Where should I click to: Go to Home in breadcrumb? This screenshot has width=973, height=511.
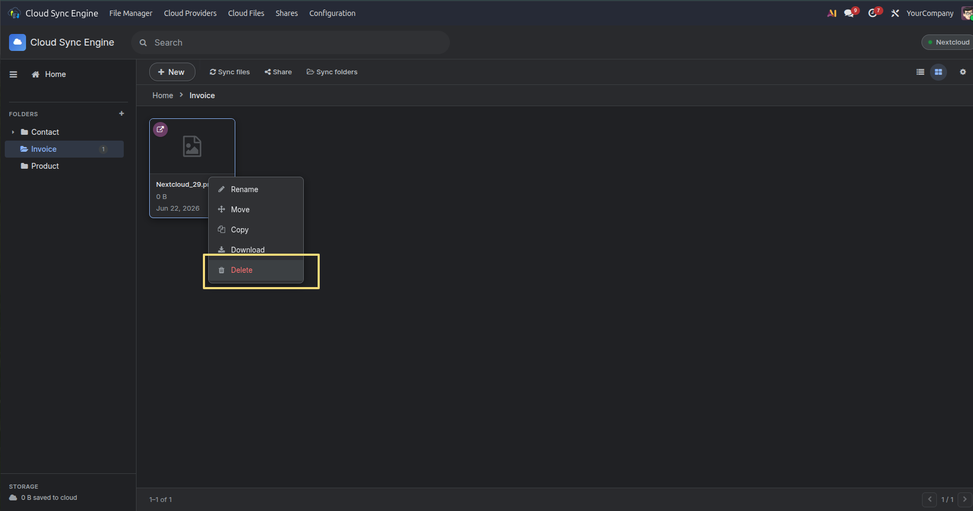tap(163, 96)
